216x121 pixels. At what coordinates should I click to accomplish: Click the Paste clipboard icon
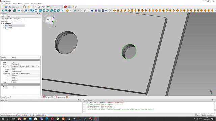coord(24,7)
